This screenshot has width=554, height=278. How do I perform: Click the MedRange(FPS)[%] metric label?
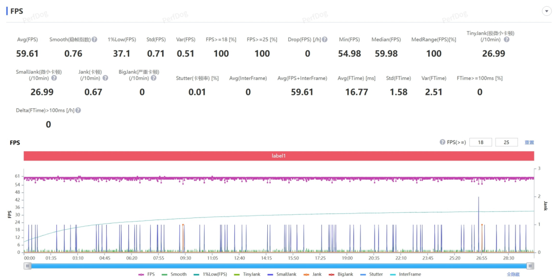pos(433,39)
